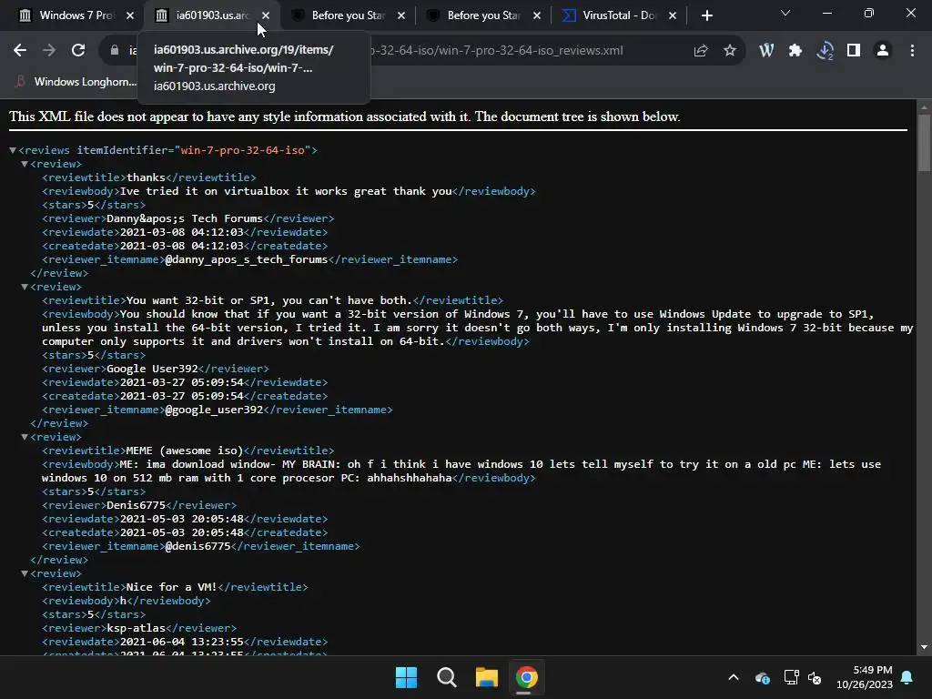Click the reviewer name Denis6775
Image resolution: width=932 pixels, height=699 pixels.
point(137,506)
